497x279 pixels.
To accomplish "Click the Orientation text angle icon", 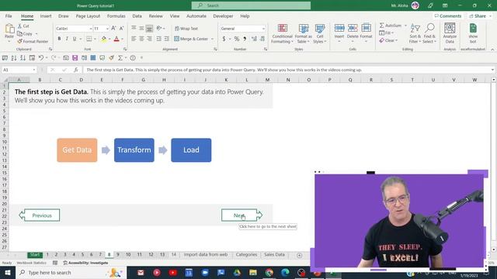I will pyautogui.click(x=159, y=28).
